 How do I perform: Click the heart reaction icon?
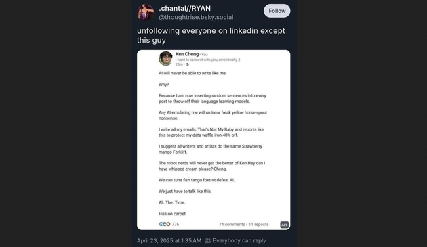coord(168,224)
